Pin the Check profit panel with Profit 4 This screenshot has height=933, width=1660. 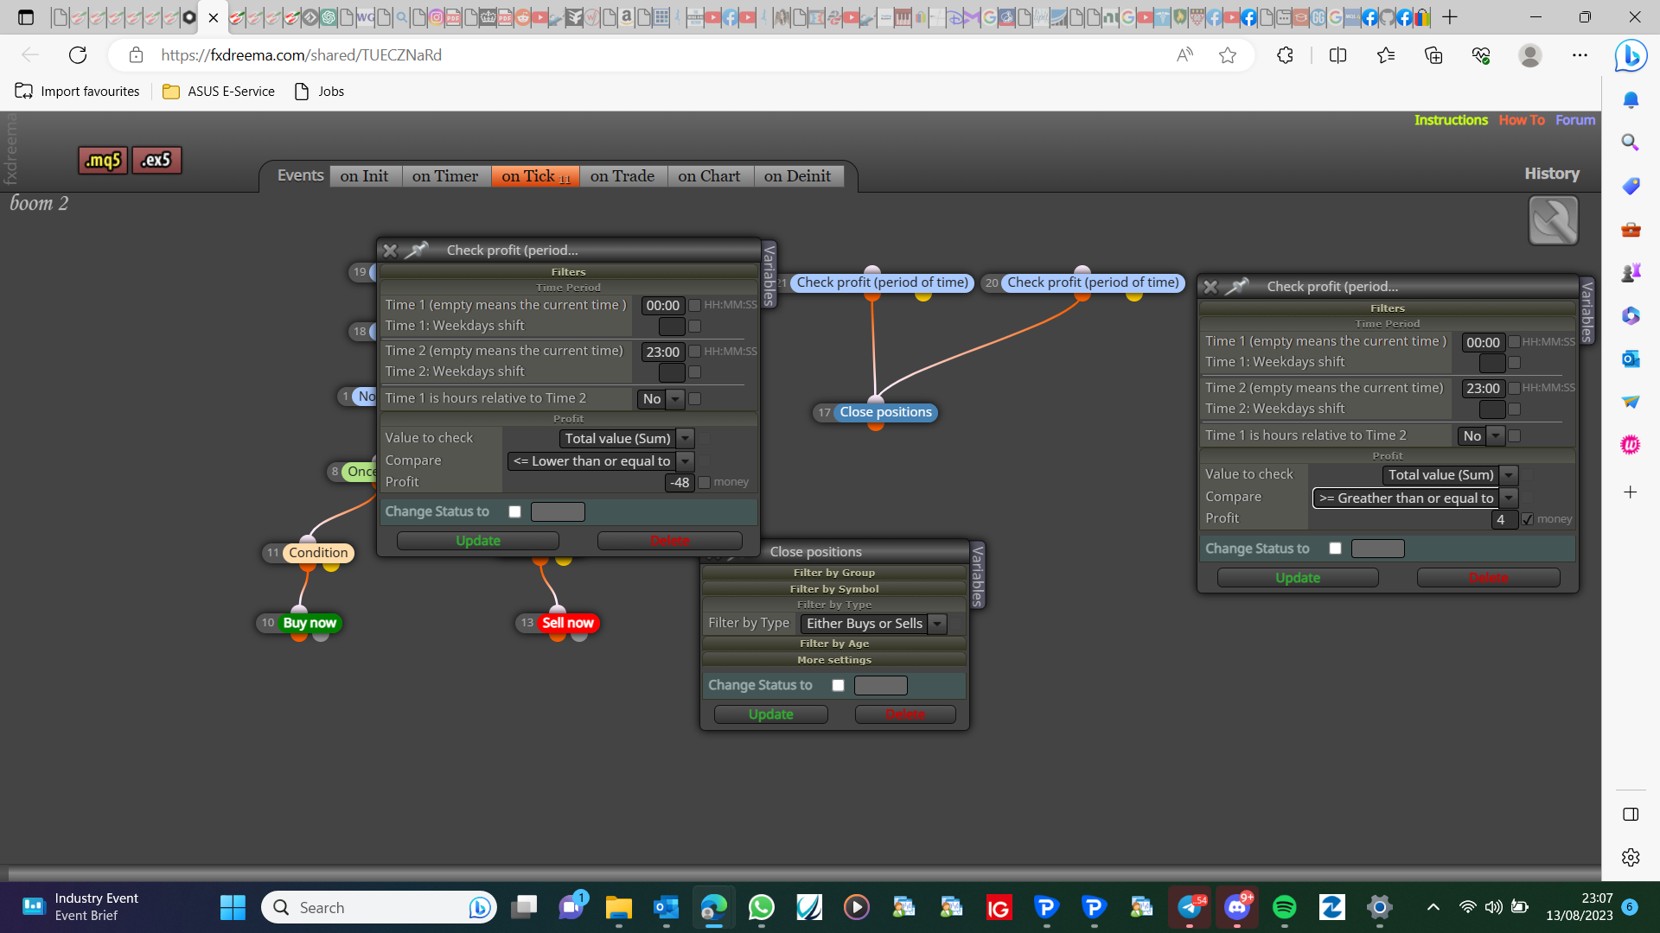(1237, 287)
